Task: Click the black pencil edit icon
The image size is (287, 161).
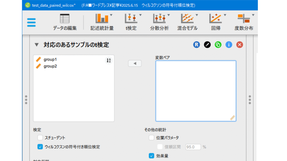Action: (x=207, y=45)
